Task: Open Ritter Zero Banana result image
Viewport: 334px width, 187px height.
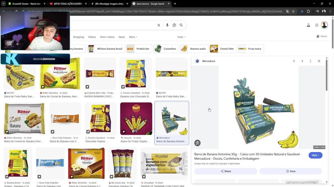Action: coord(25,118)
